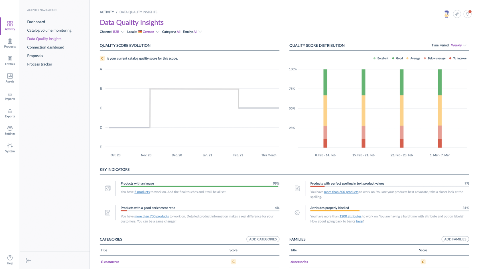Toggle the Below average legend entry

[x=435, y=58]
